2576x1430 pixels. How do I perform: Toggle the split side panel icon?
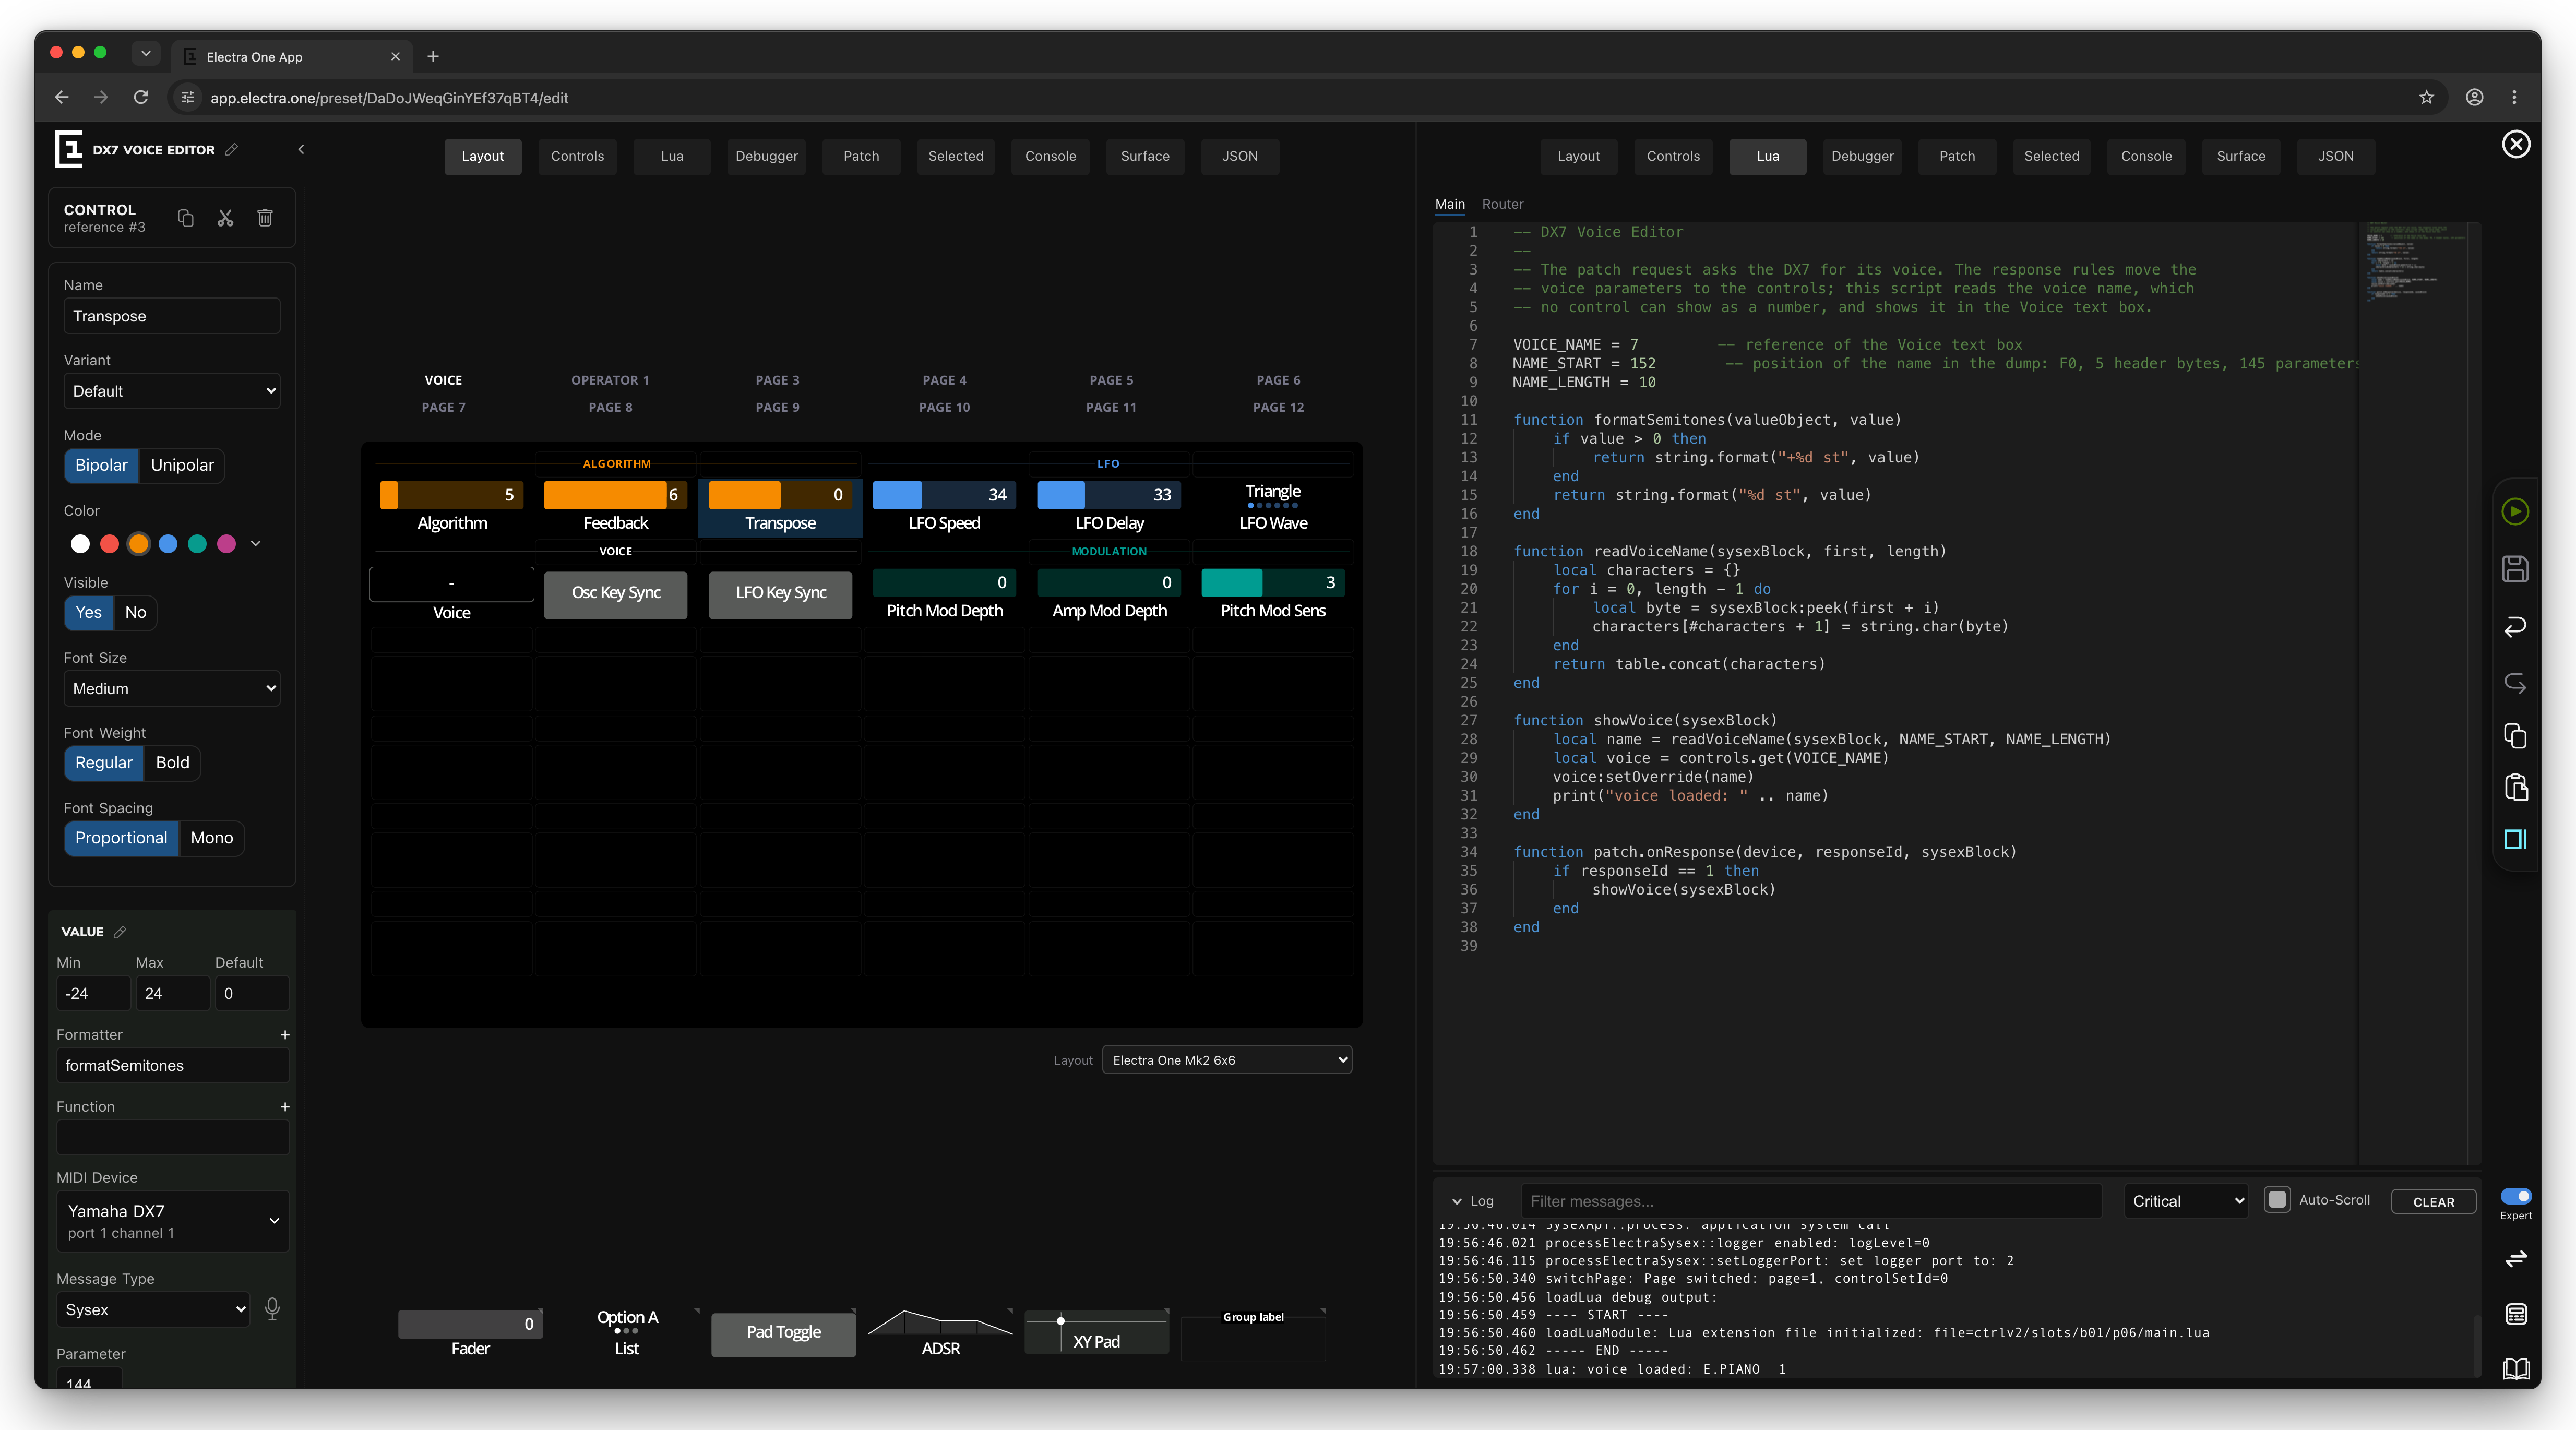2515,839
